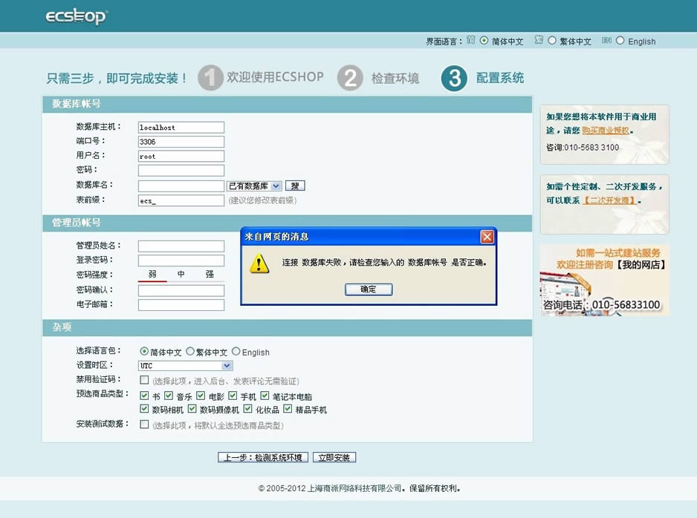The height and width of the screenshot is (518, 697).
Task: Click the 来自网页的消息 dialog title
Action: coord(276,237)
